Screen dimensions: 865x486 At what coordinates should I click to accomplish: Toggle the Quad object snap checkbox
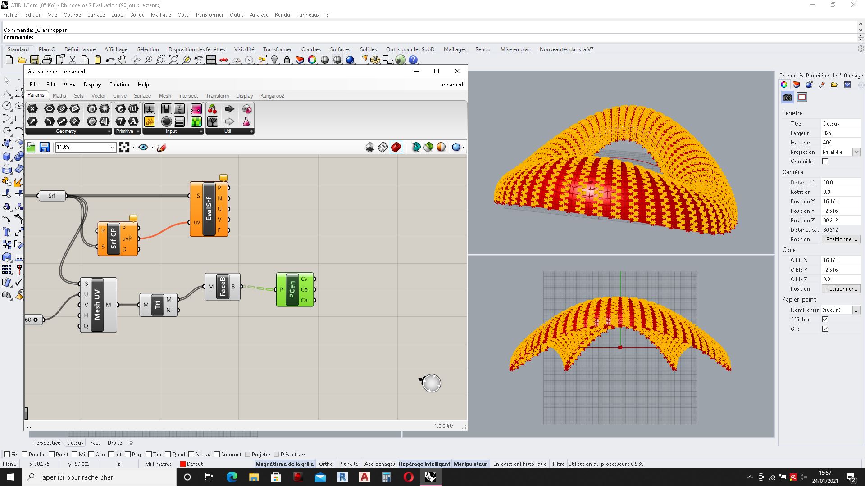point(168,454)
